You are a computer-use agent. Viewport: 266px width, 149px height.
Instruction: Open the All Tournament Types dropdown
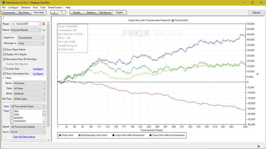(28, 106)
